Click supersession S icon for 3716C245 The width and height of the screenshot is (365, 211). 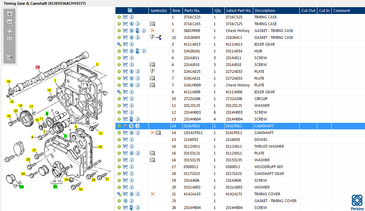tap(131, 24)
